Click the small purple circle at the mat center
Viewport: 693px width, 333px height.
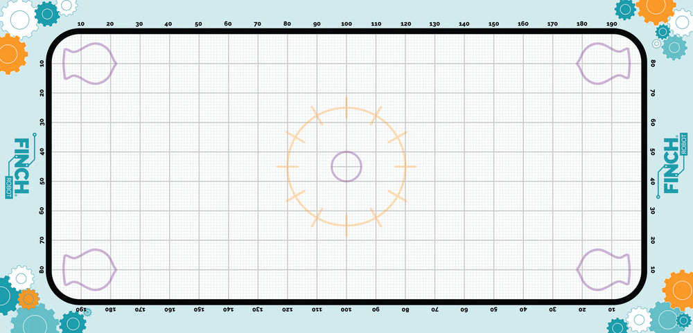346,167
